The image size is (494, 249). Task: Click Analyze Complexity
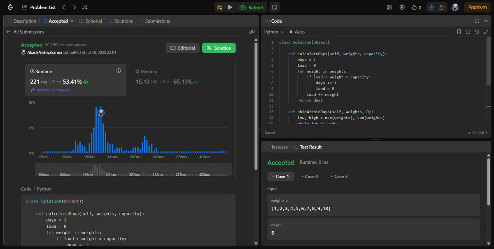(x=50, y=90)
